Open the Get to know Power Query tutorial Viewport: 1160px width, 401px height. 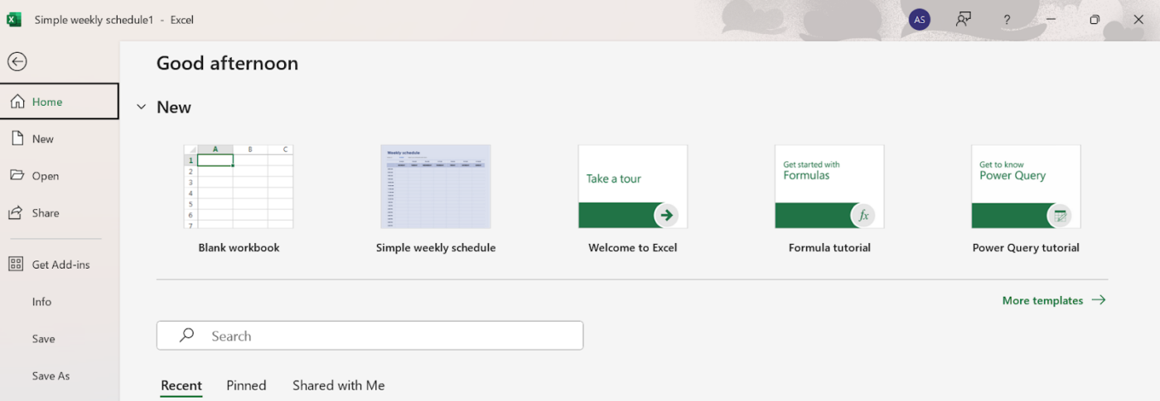(x=1026, y=187)
